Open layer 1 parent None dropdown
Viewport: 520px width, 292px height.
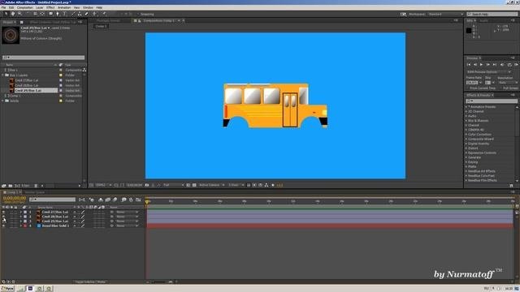(x=127, y=212)
